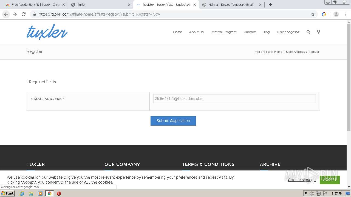Click the Action Center flag icon
Viewport: 351px width, 197px height.
point(325,193)
